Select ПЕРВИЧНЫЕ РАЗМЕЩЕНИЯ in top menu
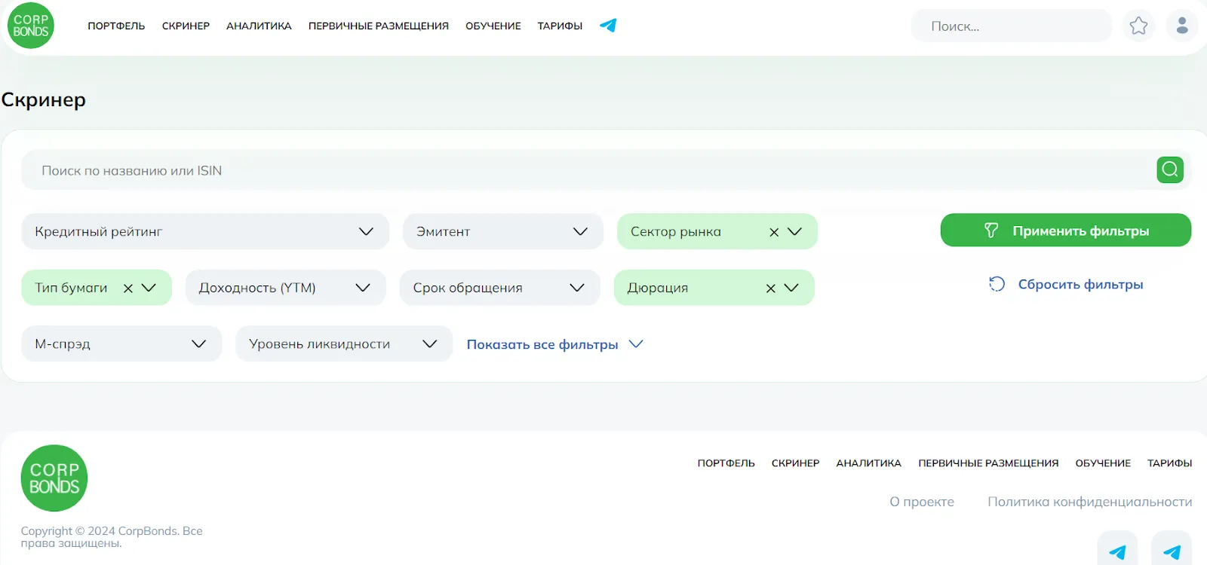Screen dimensions: 1207x565 point(379,26)
